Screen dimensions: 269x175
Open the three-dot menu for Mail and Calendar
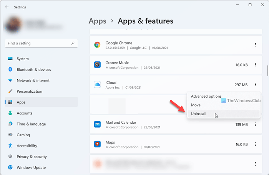coord(255,124)
